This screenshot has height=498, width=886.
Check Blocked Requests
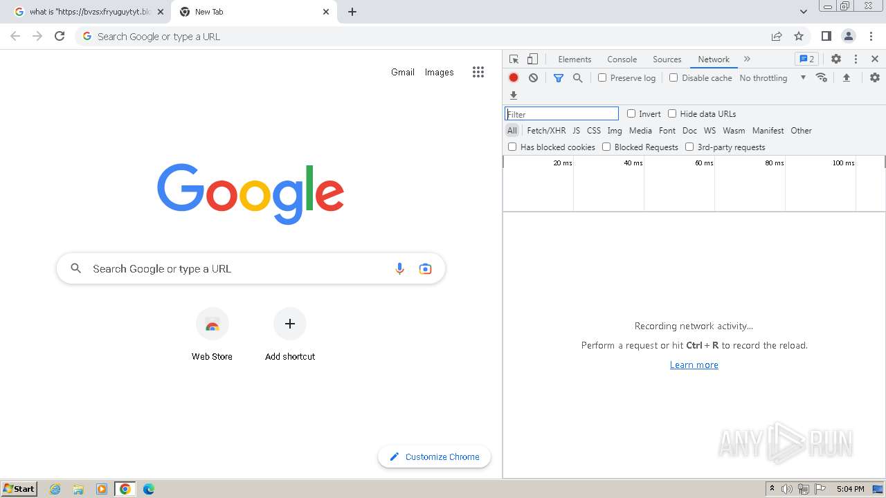606,147
